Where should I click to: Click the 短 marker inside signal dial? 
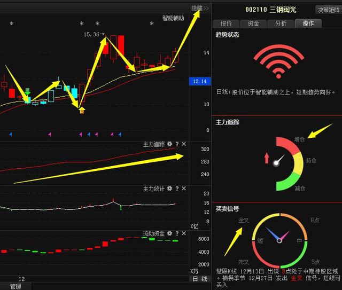click(x=260, y=241)
